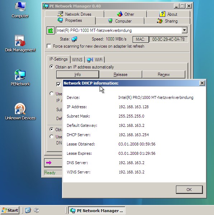This screenshot has width=214, height=215.
Task: Enable Force scanning for new devices checkbox
Action: [49, 46]
